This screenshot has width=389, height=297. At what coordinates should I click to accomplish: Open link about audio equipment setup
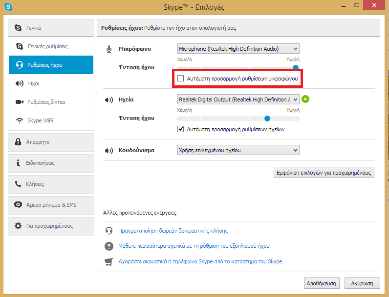(194, 246)
